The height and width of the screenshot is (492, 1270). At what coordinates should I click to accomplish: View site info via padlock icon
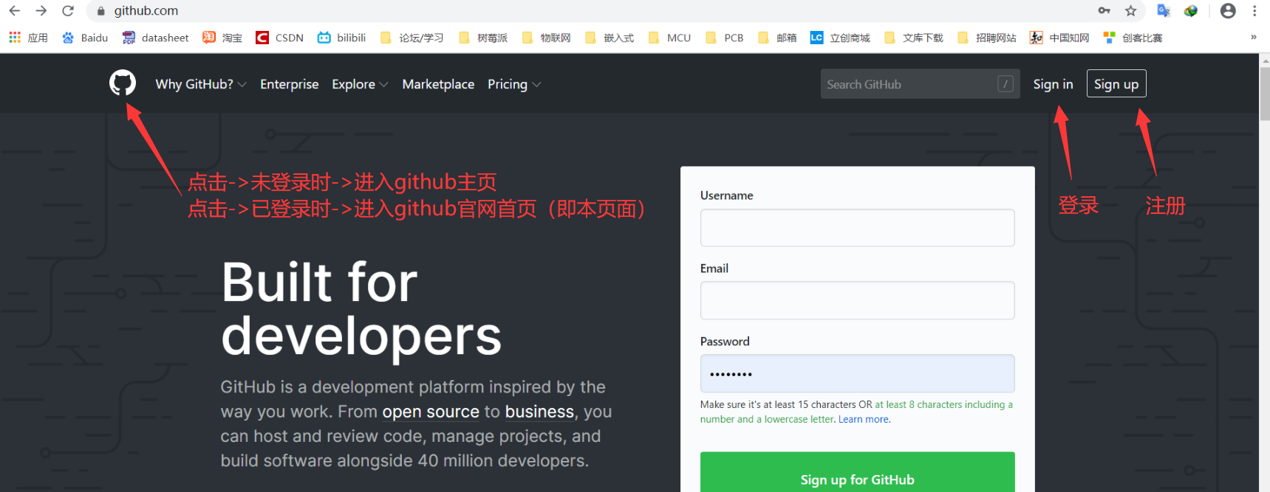pyautogui.click(x=101, y=11)
